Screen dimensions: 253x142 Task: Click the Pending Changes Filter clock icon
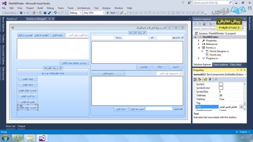[x=210, y=24]
